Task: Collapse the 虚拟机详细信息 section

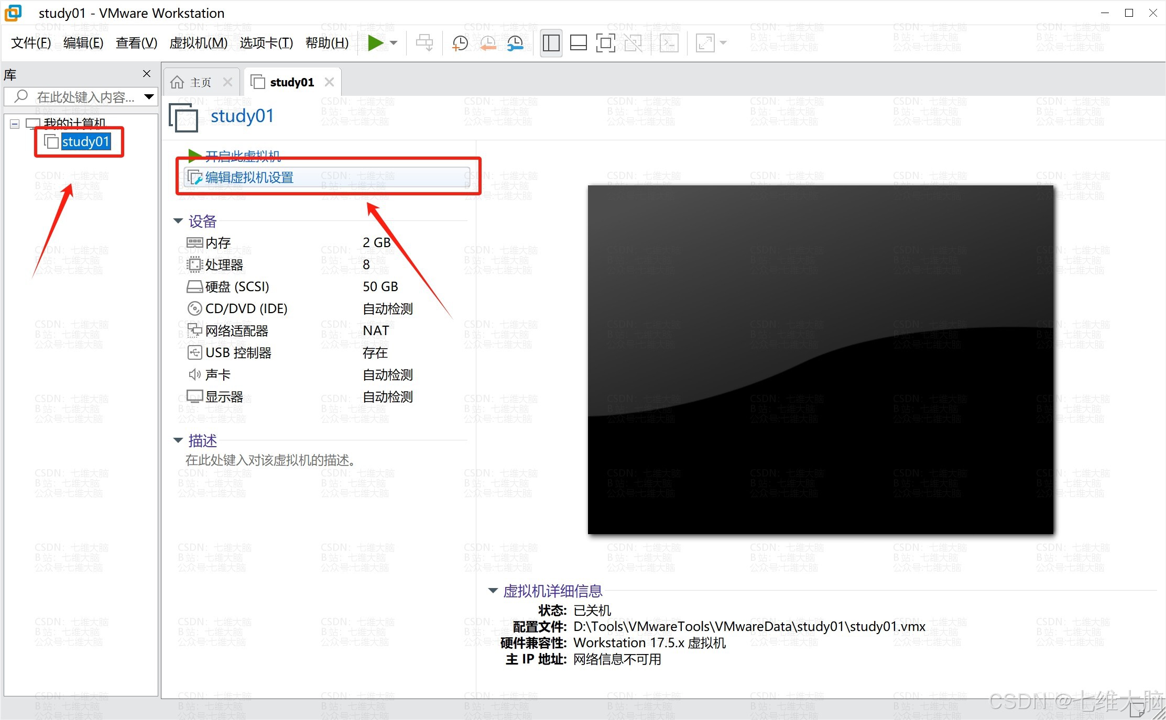Action: [x=493, y=591]
